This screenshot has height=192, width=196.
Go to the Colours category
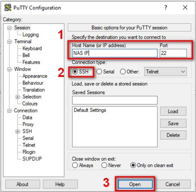coord(30,104)
